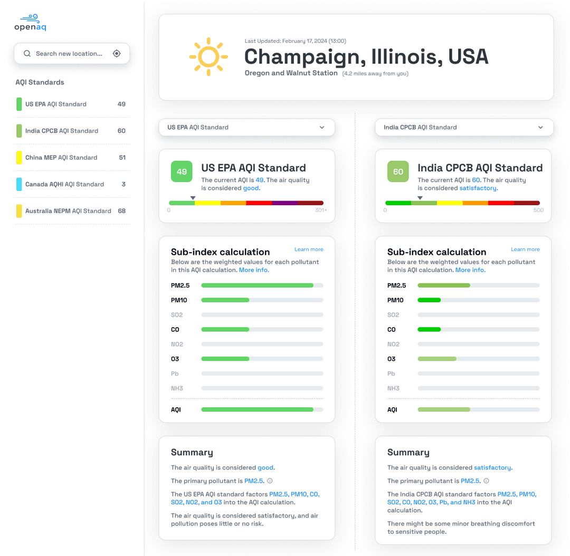Click the O3 bar in US EPA sub-index

pyautogui.click(x=262, y=359)
